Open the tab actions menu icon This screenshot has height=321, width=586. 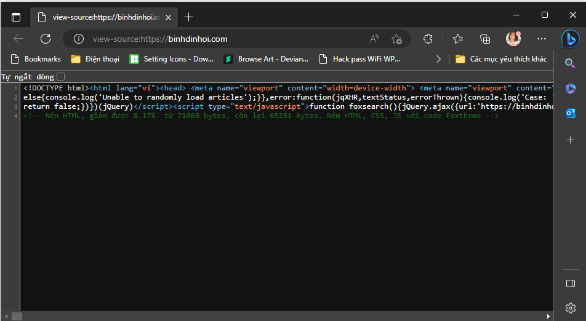point(16,17)
